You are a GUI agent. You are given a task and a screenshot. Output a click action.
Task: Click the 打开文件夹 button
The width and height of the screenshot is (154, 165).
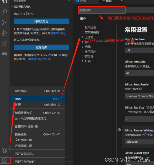pos(41,21)
